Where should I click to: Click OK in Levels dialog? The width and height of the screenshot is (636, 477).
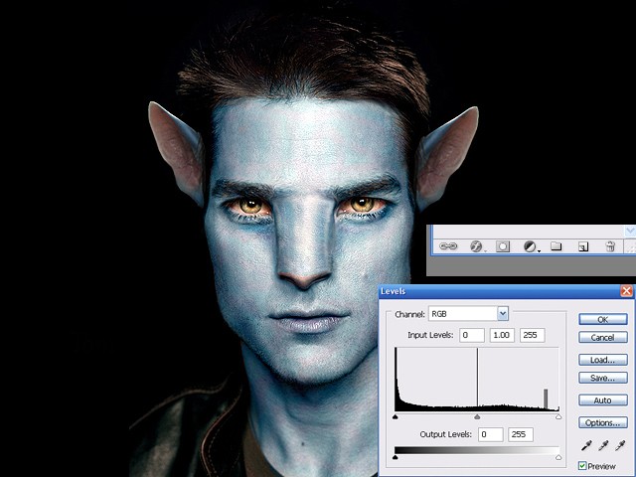tap(603, 319)
